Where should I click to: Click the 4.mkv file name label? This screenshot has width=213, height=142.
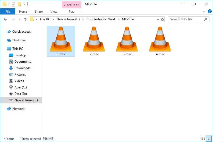pos(160,54)
